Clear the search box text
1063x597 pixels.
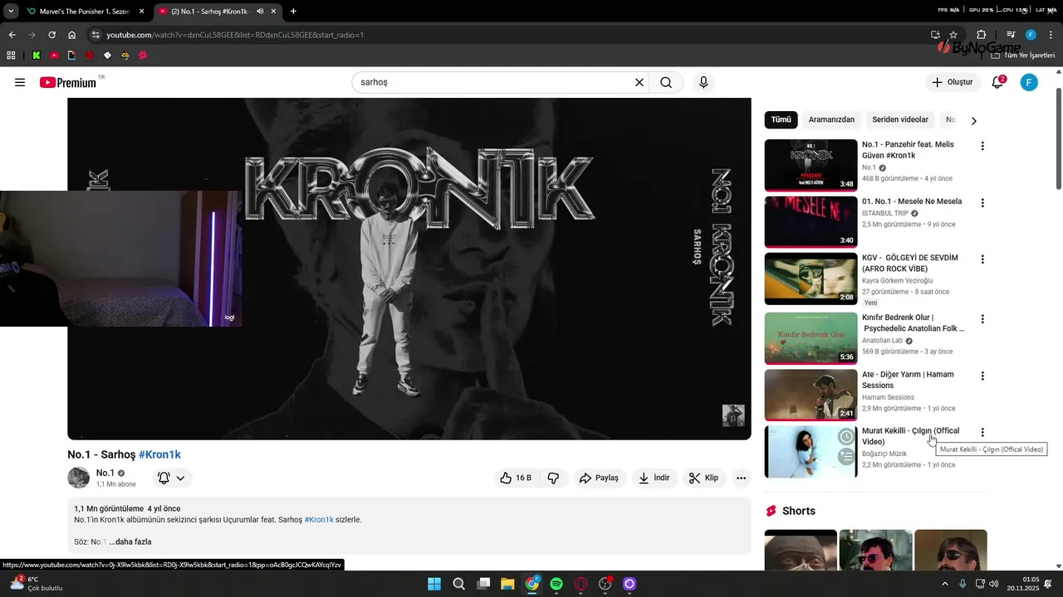point(639,82)
